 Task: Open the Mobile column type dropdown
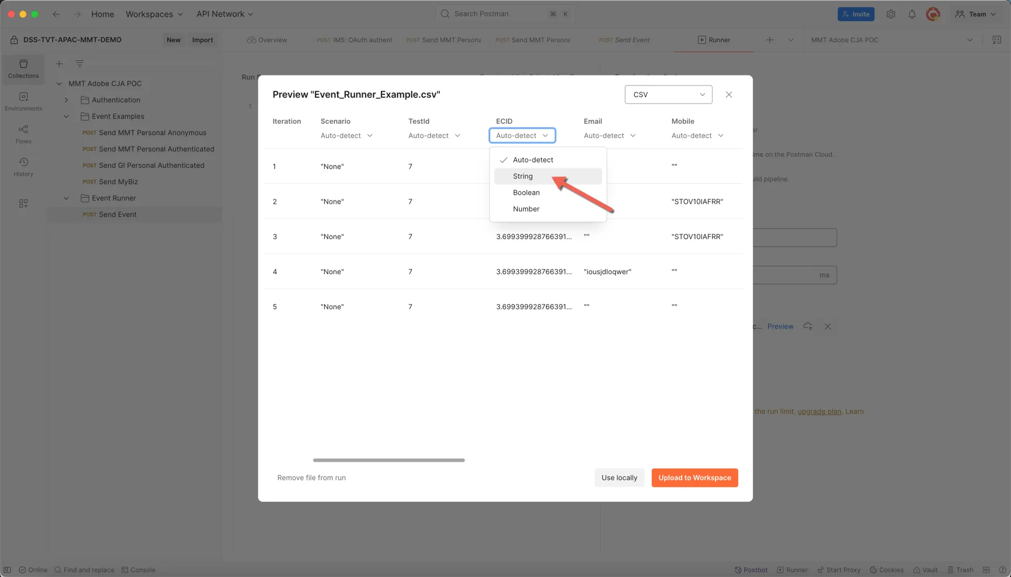697,136
